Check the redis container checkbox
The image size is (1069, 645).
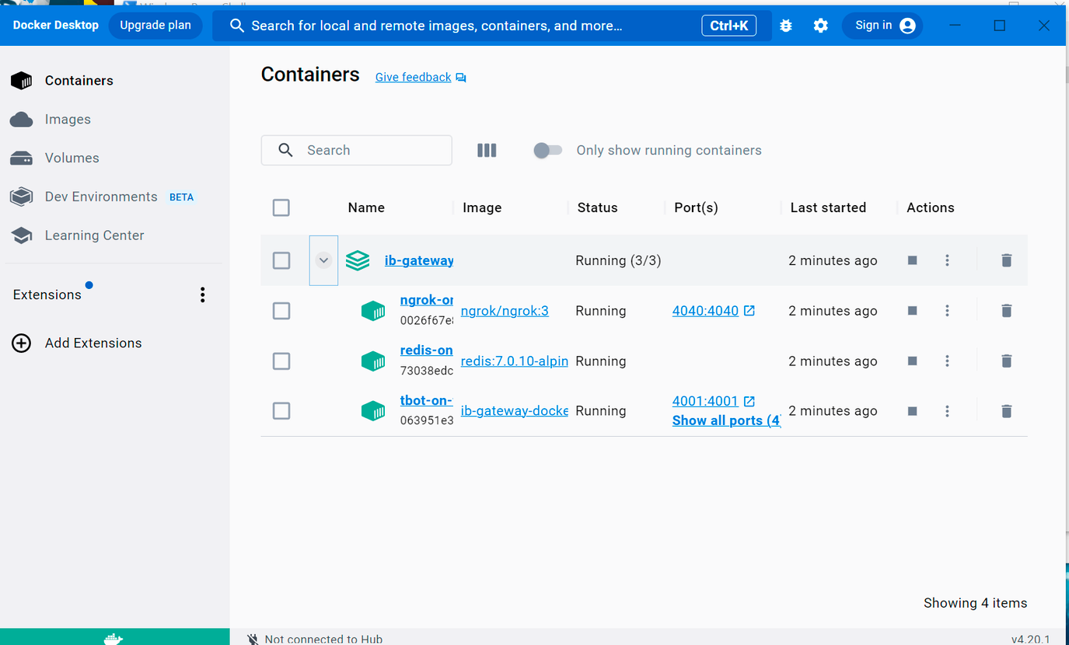pyautogui.click(x=281, y=361)
